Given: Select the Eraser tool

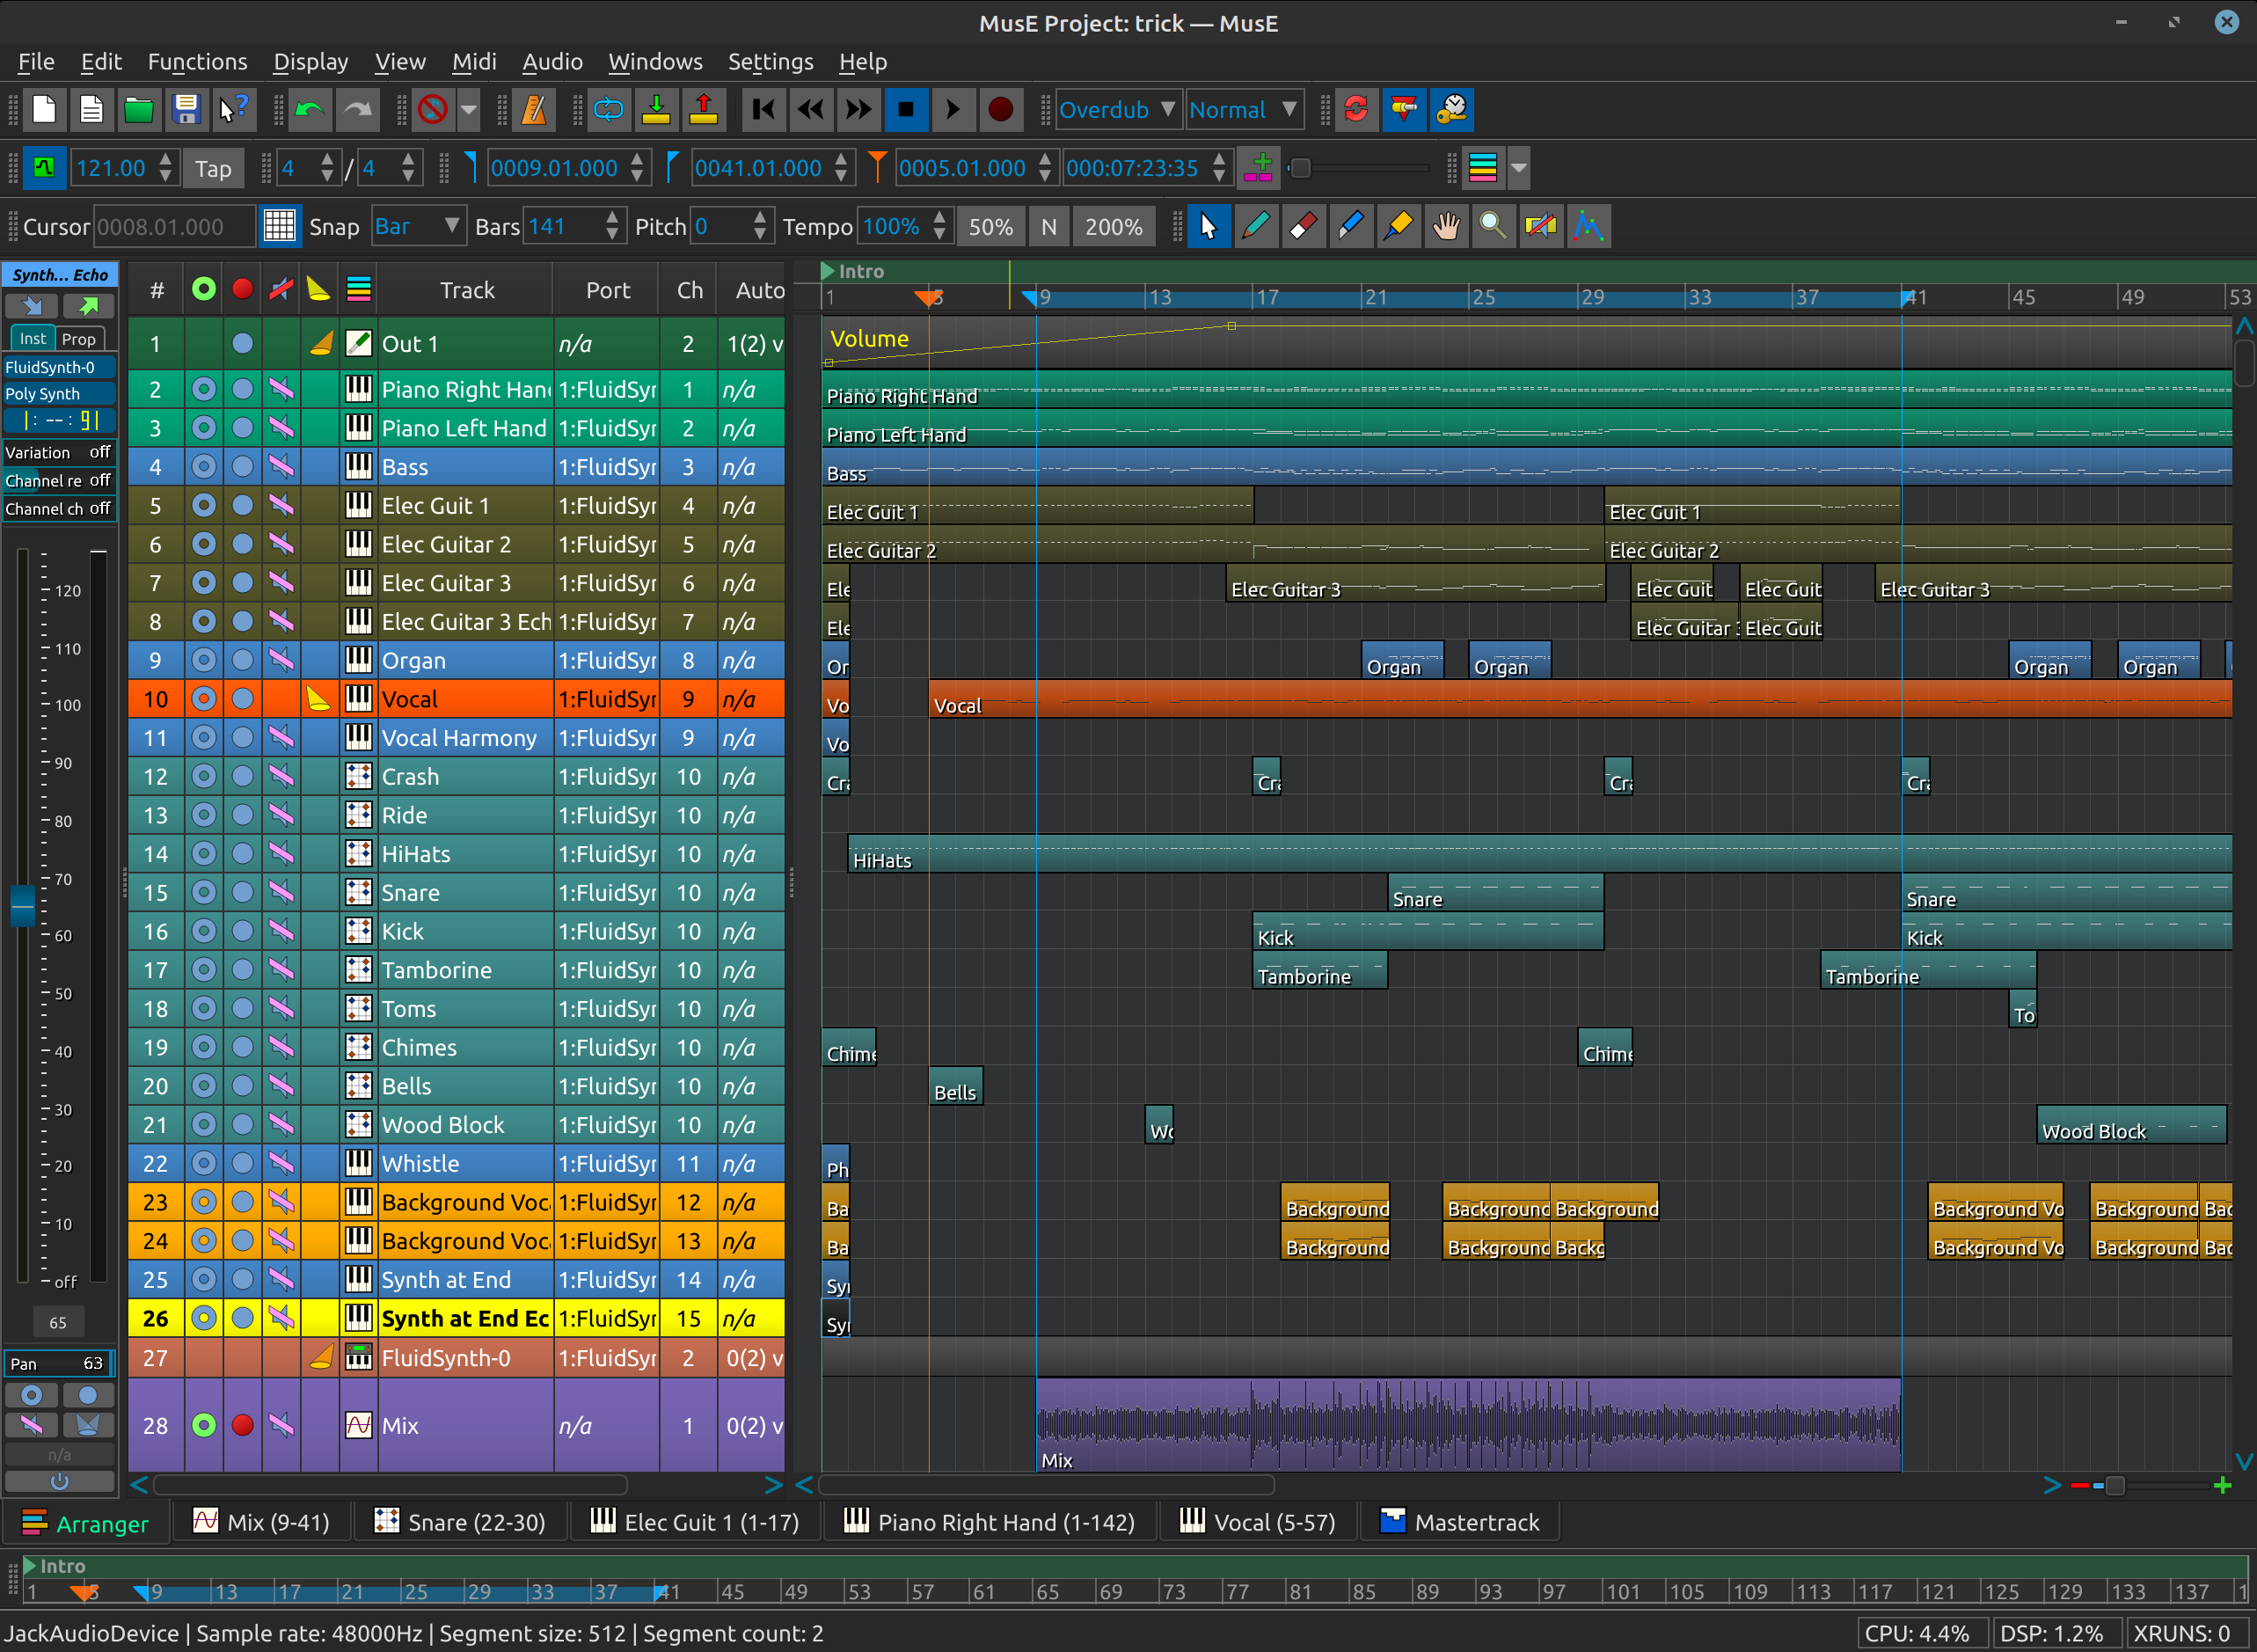Looking at the screenshot, I should [1303, 227].
